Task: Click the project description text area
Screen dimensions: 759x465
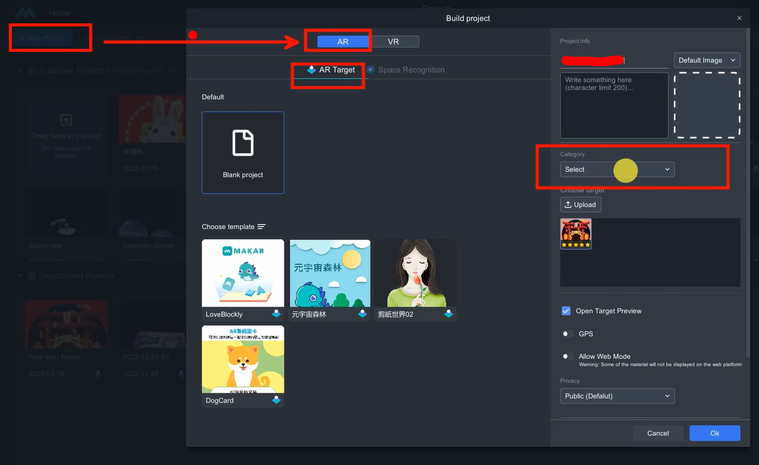Action: coord(614,105)
